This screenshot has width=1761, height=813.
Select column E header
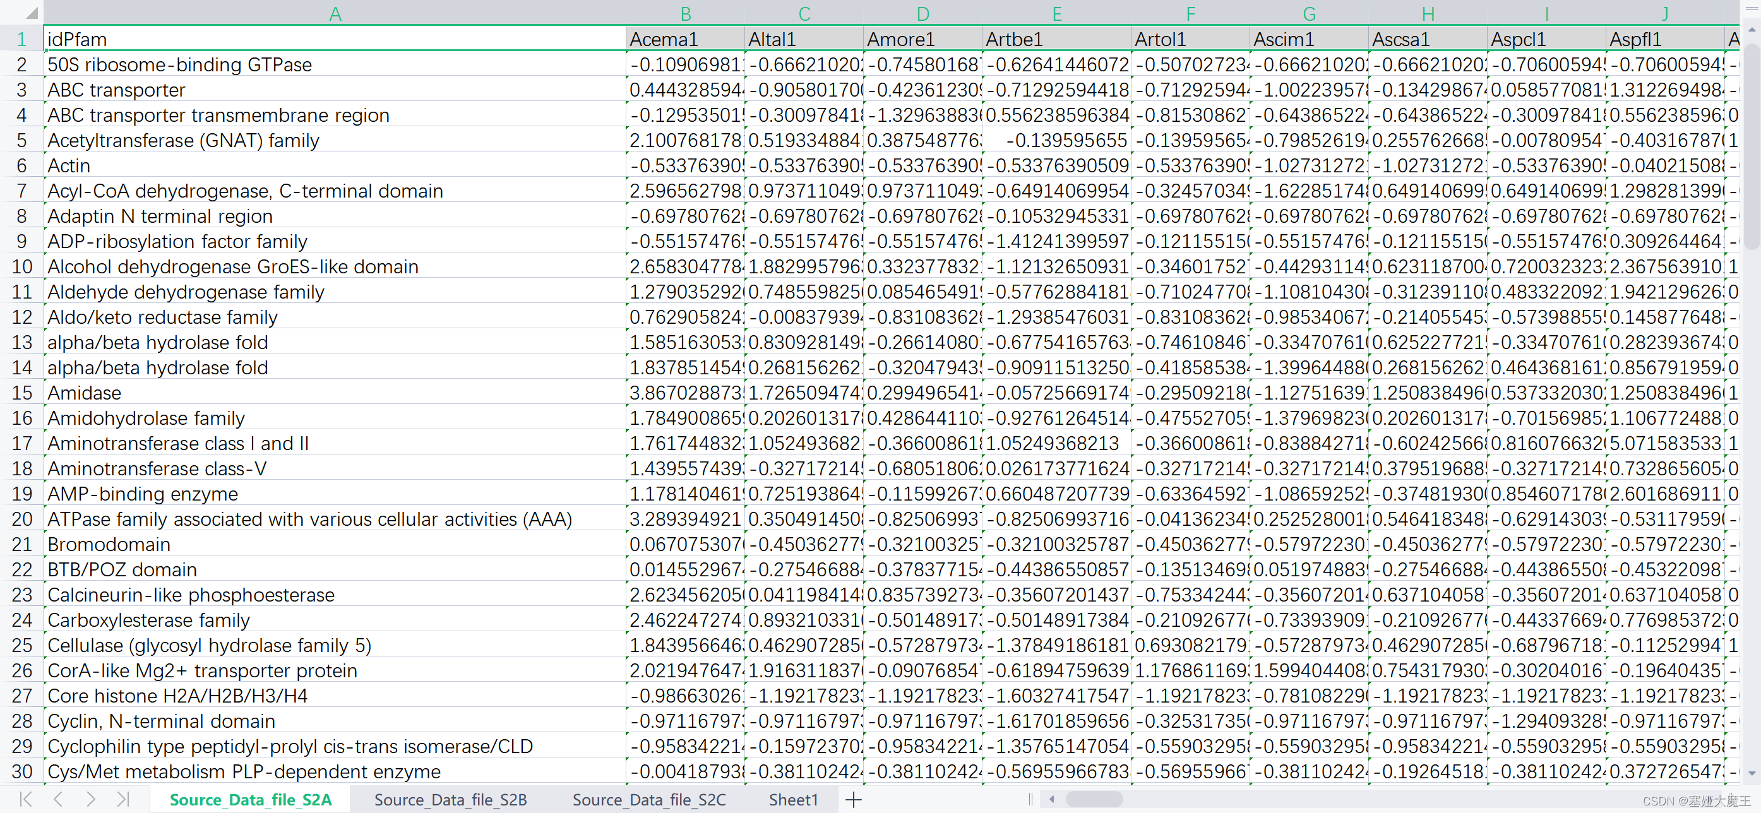tap(1056, 14)
